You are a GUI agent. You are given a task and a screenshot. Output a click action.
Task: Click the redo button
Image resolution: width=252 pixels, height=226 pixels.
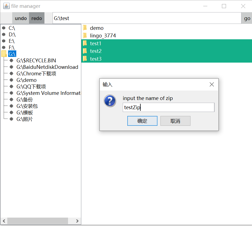tap(37, 18)
